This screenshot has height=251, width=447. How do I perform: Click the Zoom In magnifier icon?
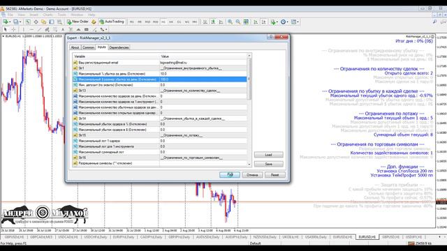230,22
